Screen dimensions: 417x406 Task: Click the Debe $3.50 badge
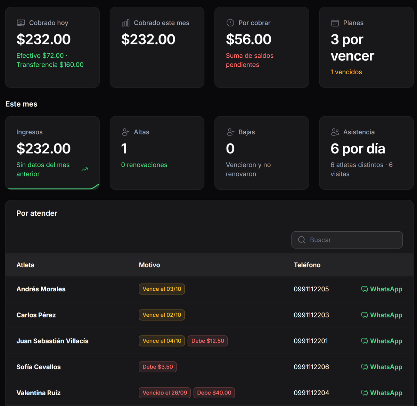click(x=158, y=367)
